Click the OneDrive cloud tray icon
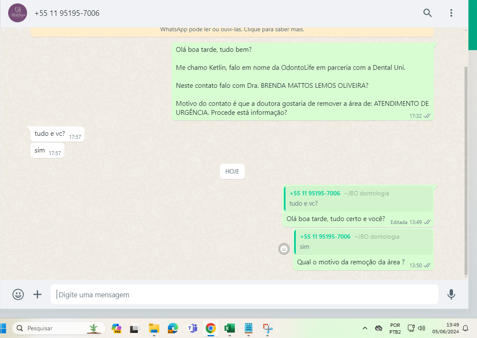Image resolution: width=477 pixels, height=338 pixels. (378, 328)
